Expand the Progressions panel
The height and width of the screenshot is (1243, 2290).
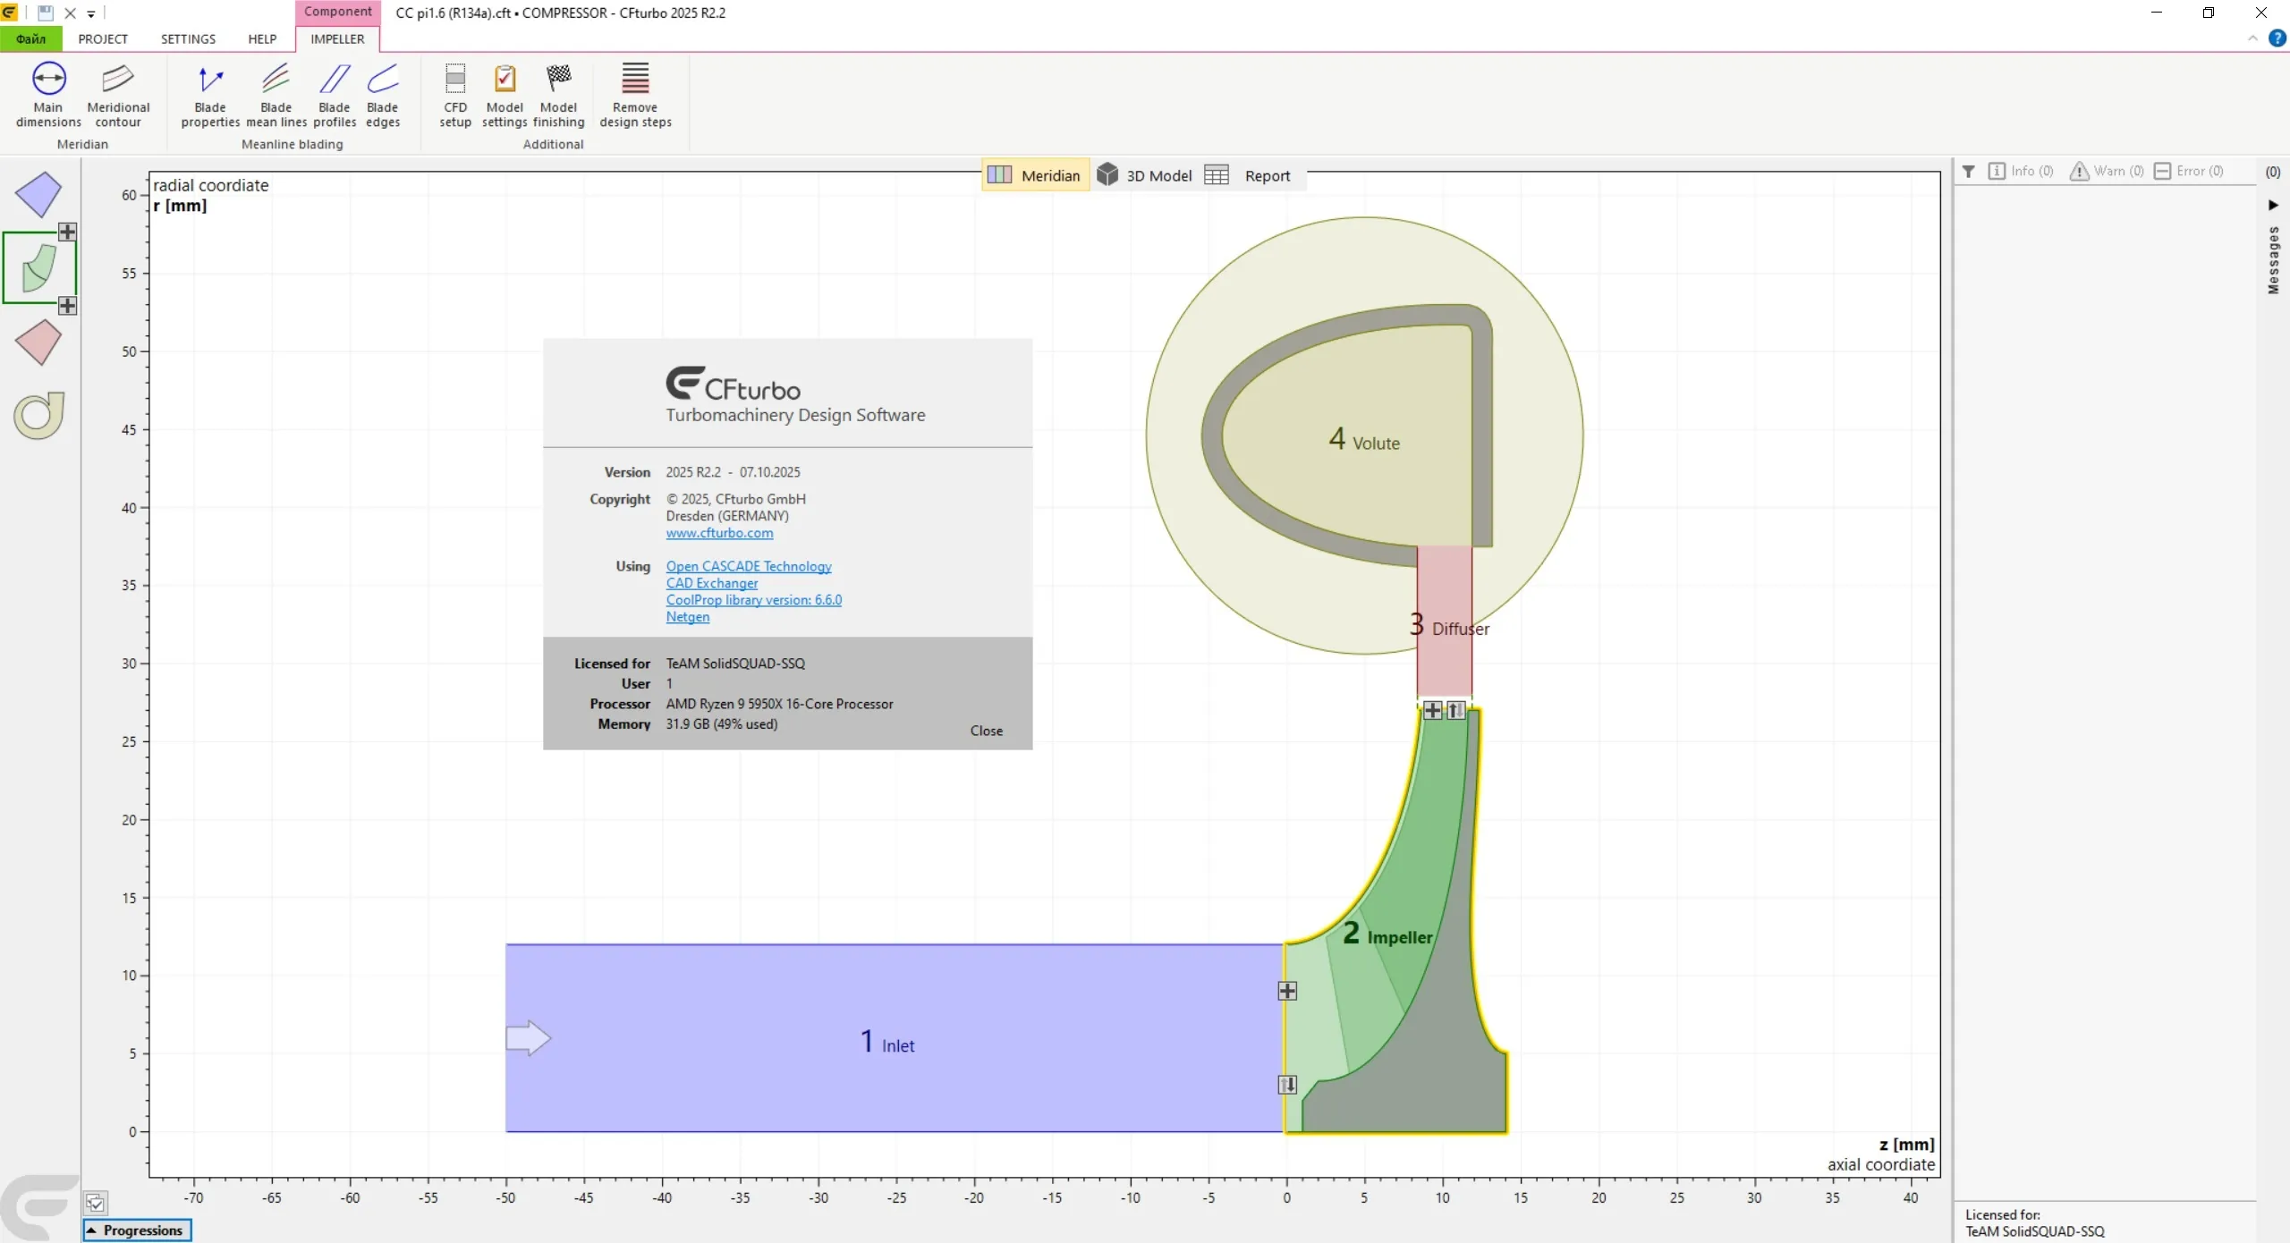[137, 1230]
